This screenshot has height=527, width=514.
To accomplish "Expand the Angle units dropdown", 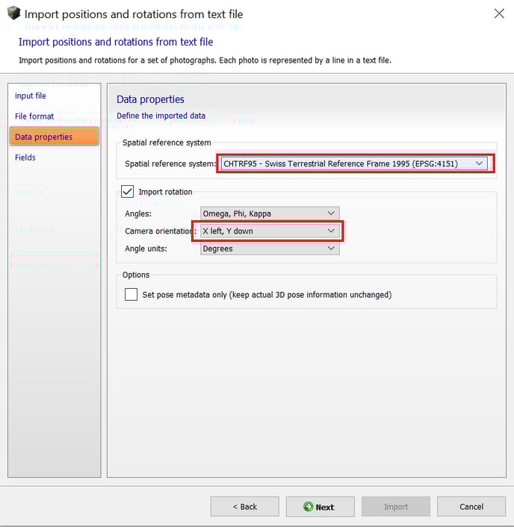I will [269, 249].
